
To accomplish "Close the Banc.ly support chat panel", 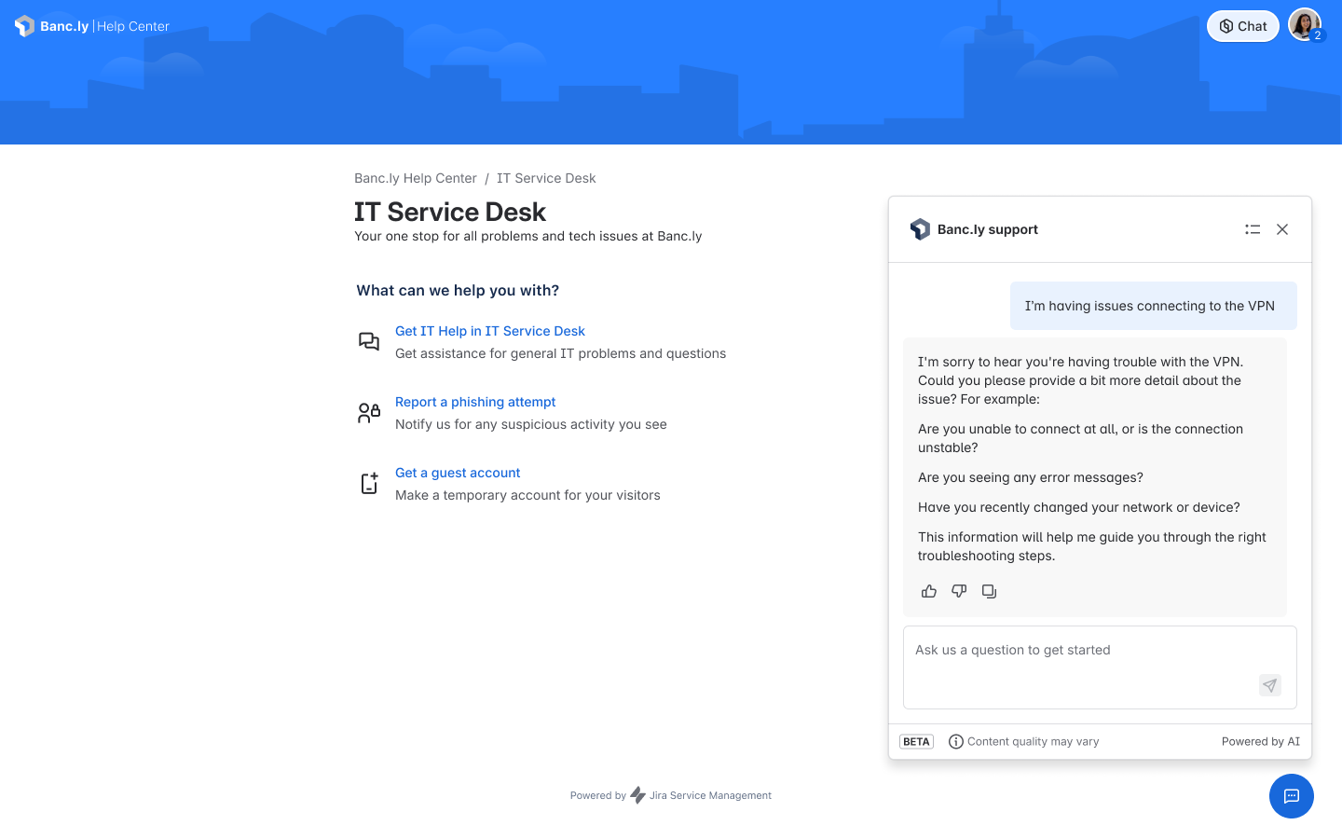I will [x=1282, y=229].
